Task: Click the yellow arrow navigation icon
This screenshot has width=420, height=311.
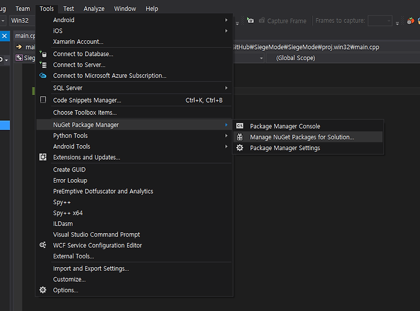Action: 19,47
